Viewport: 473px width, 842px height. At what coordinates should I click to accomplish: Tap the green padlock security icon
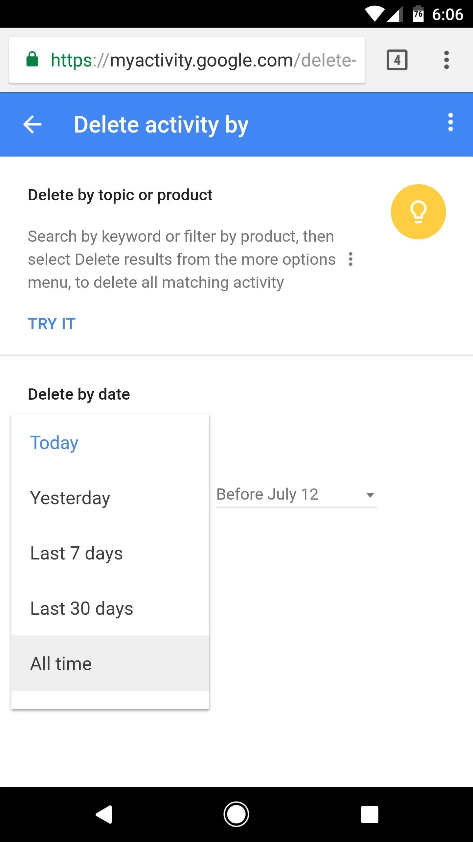[32, 60]
